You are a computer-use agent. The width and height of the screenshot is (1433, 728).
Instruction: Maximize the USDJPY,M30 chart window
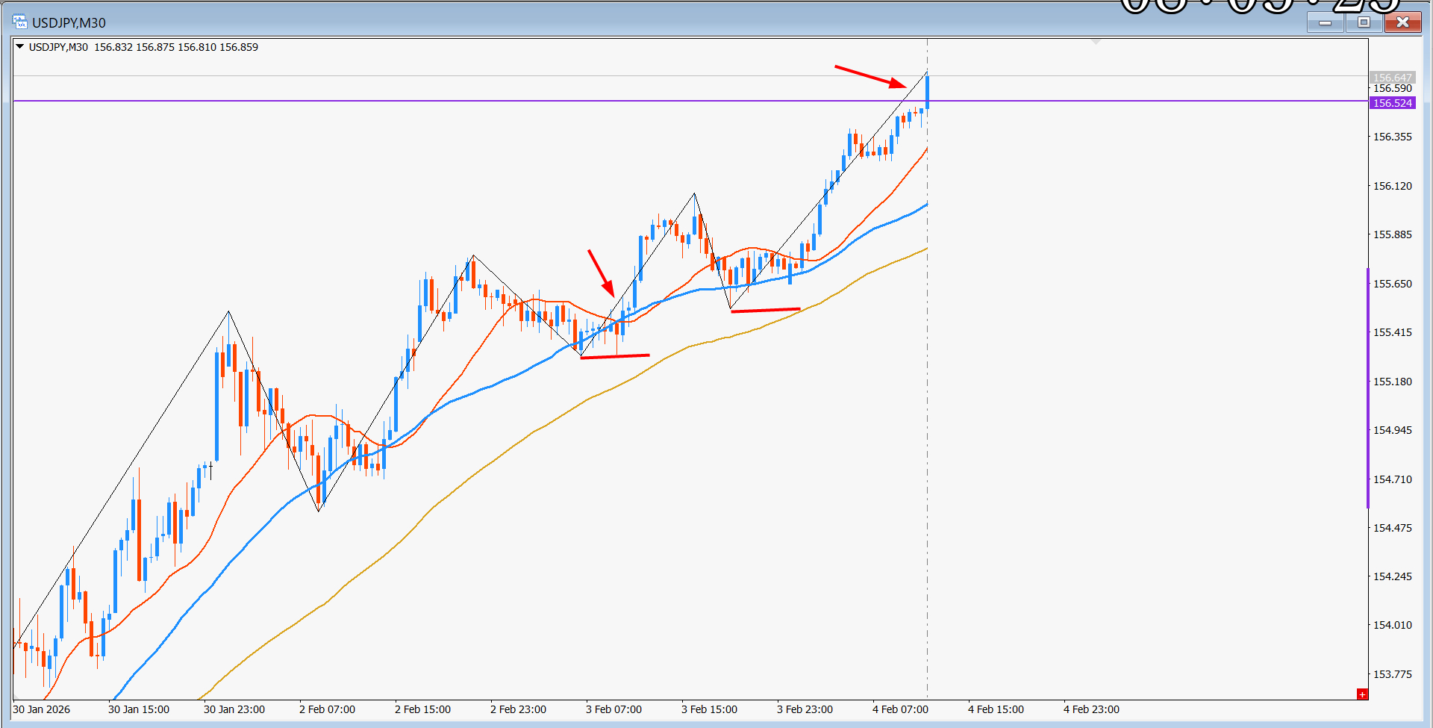(x=1364, y=22)
